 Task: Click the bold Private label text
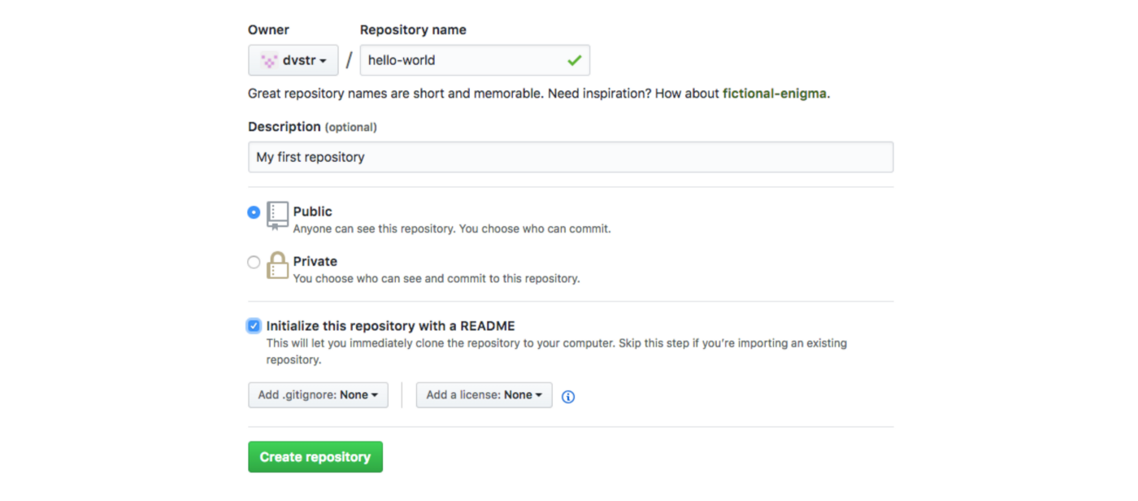pyautogui.click(x=315, y=261)
